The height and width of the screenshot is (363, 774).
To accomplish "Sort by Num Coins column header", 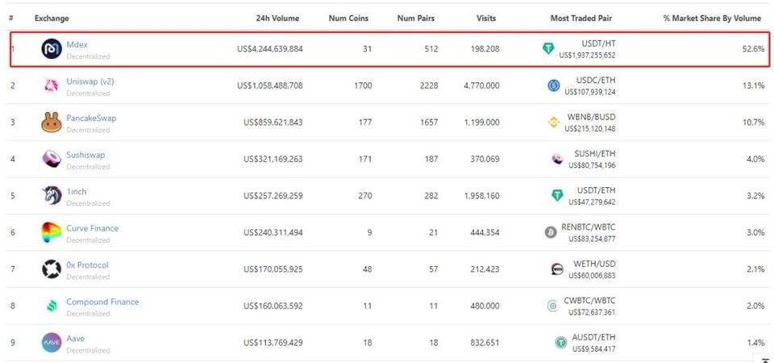I will click(348, 18).
